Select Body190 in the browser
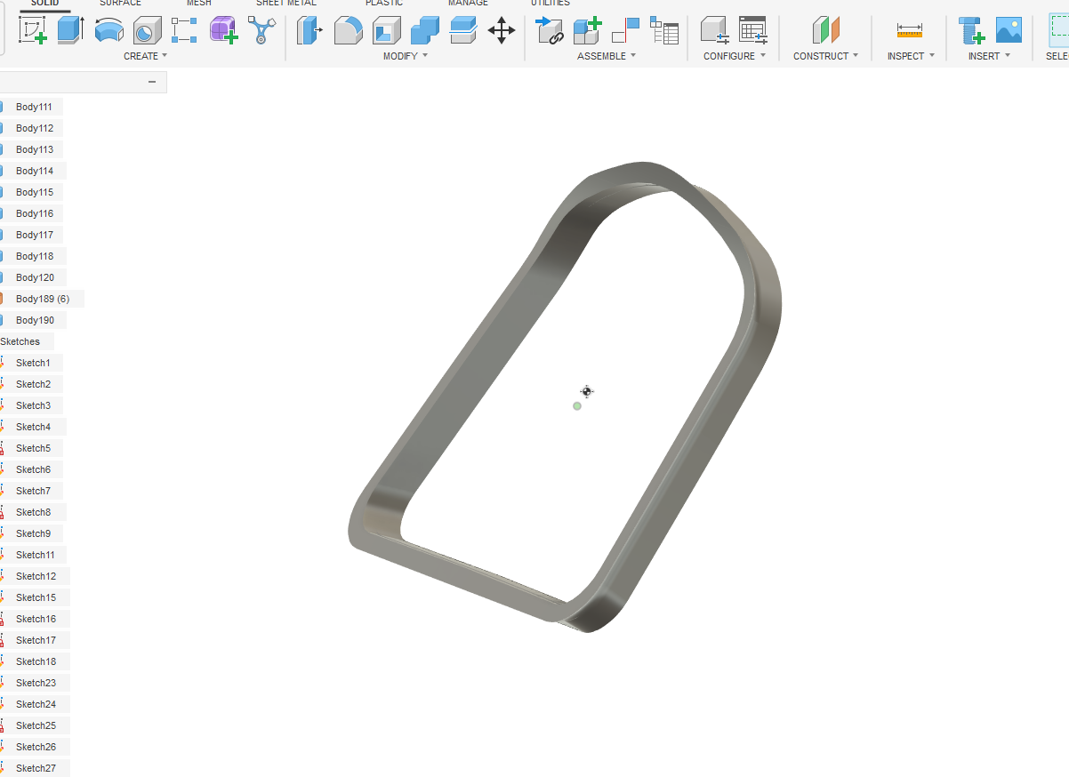 click(35, 320)
